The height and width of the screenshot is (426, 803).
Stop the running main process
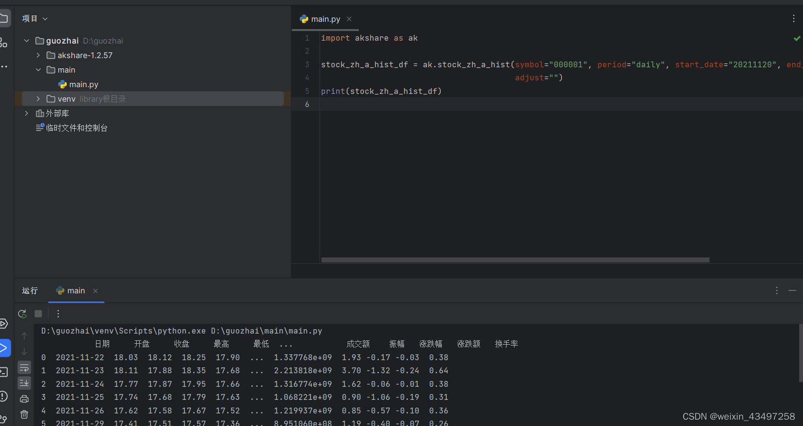pyautogui.click(x=38, y=314)
